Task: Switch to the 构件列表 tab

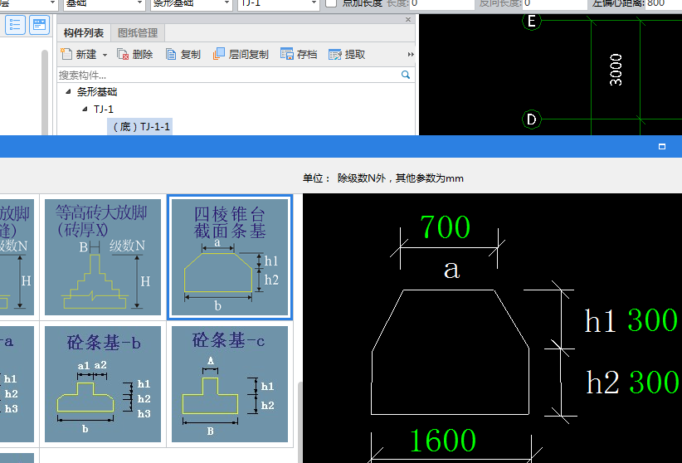Action: (84, 33)
